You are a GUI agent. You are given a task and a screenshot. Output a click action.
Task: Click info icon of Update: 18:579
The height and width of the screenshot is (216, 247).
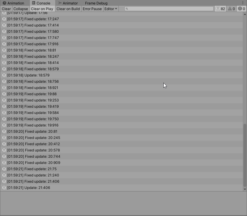(4, 75)
